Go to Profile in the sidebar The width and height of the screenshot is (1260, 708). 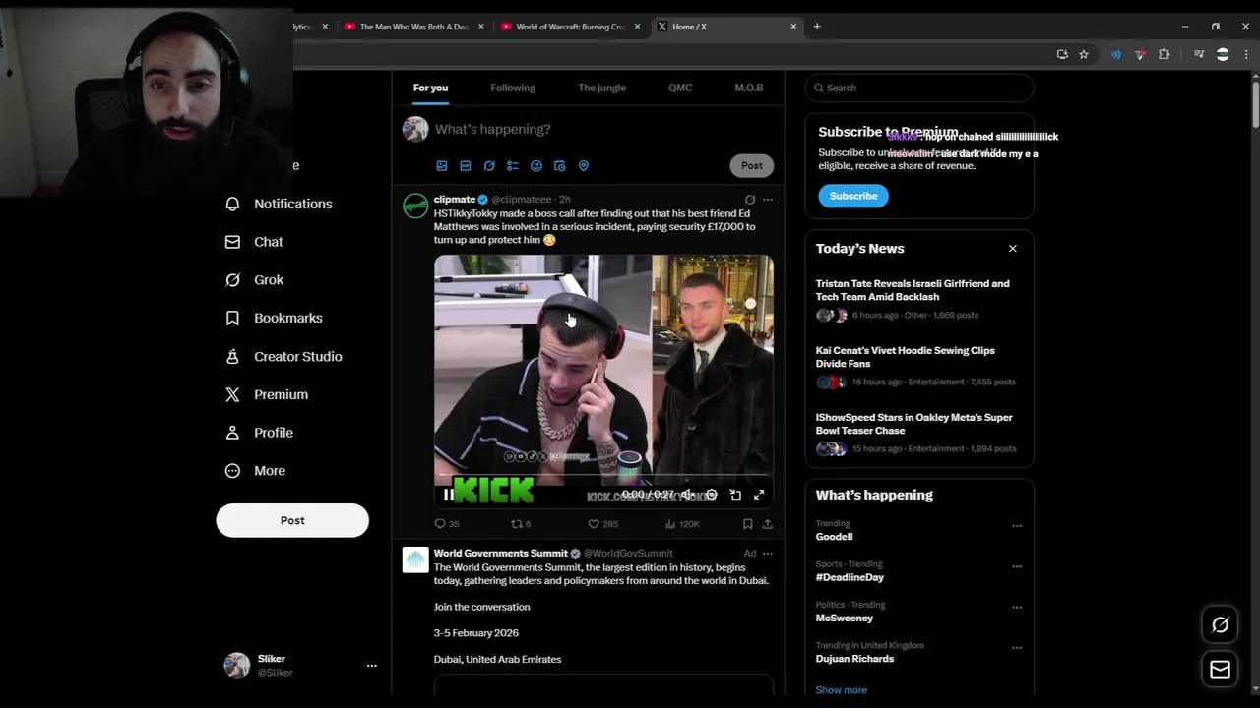(x=259, y=433)
